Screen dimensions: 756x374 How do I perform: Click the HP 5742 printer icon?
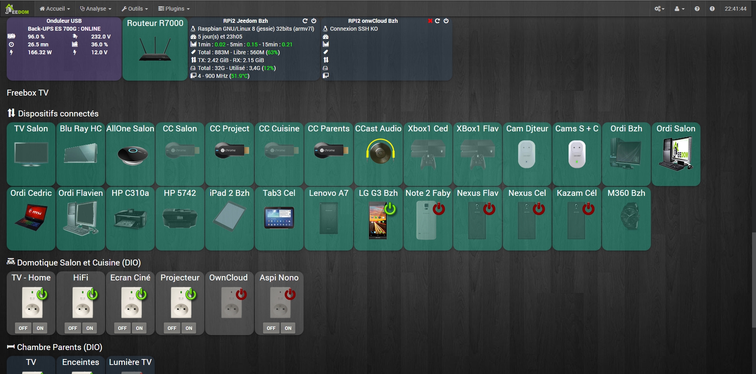(x=180, y=218)
